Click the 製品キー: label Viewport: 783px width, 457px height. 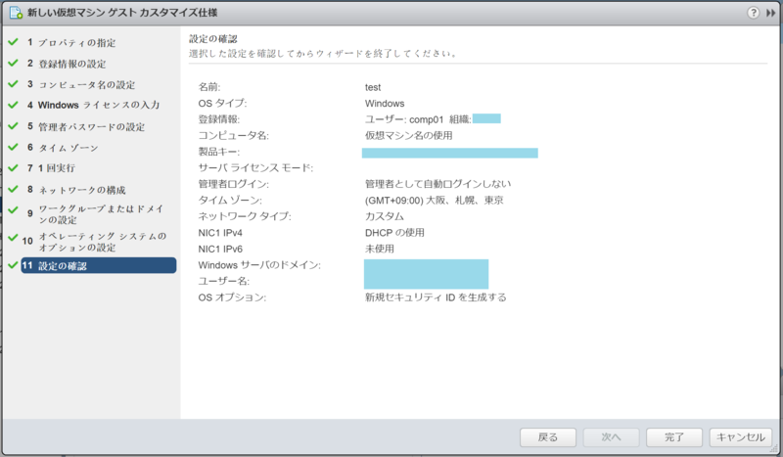[x=218, y=152]
